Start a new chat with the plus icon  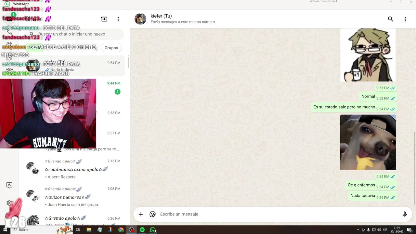[x=104, y=19]
